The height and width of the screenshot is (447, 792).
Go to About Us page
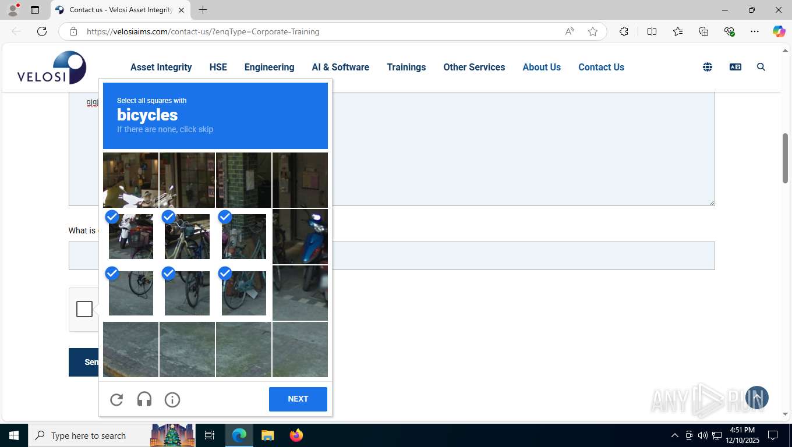click(542, 67)
